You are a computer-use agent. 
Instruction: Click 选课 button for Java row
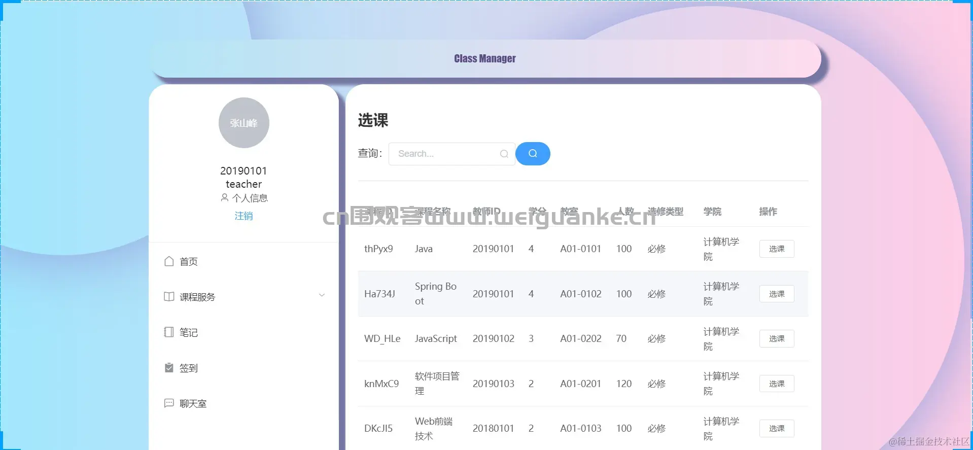tap(777, 249)
